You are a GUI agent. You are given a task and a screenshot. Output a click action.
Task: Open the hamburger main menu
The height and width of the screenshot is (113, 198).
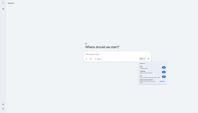point(3,3)
